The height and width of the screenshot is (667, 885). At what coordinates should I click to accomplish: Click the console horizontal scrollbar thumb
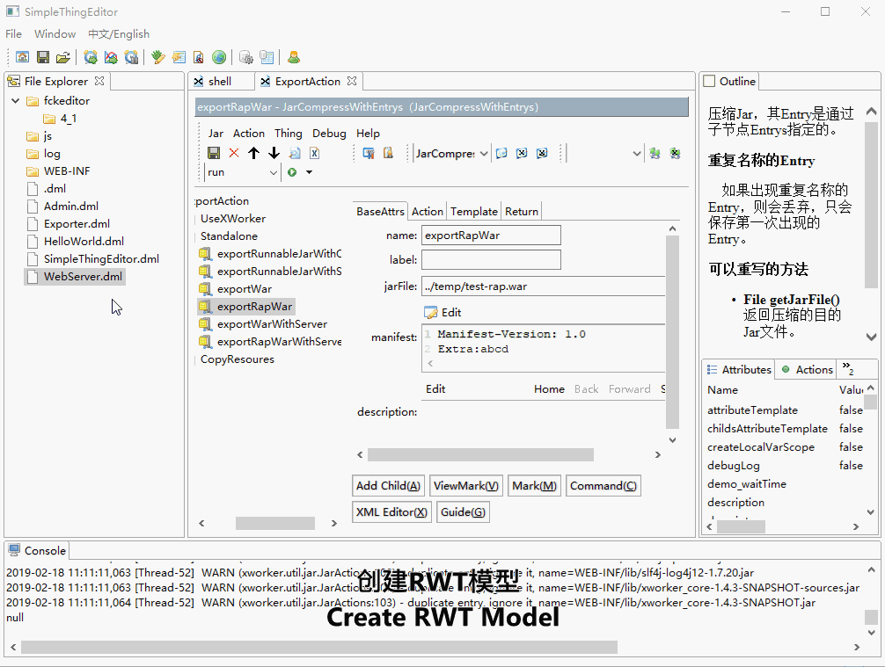pyautogui.click(x=318, y=647)
